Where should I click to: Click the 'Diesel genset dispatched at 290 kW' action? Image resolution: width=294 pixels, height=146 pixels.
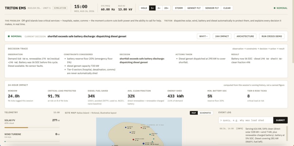202,60
